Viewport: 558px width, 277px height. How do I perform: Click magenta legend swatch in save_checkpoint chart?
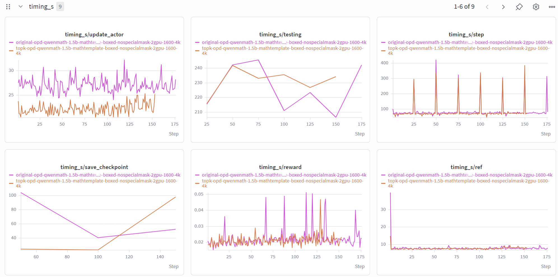pos(11,175)
